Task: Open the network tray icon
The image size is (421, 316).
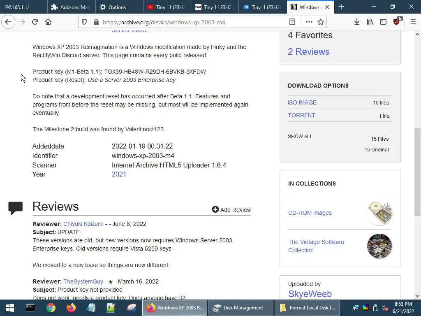Action: (356, 308)
